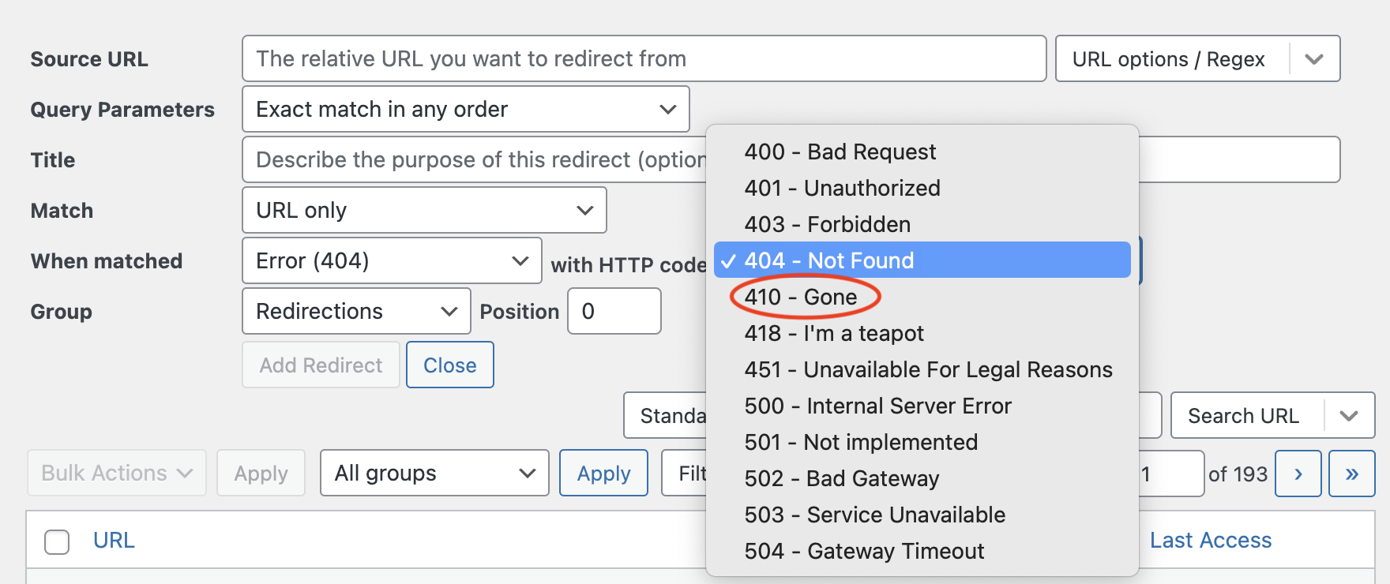Pick '500 - Internal Server Error'
The image size is (1390, 584).
(x=877, y=406)
